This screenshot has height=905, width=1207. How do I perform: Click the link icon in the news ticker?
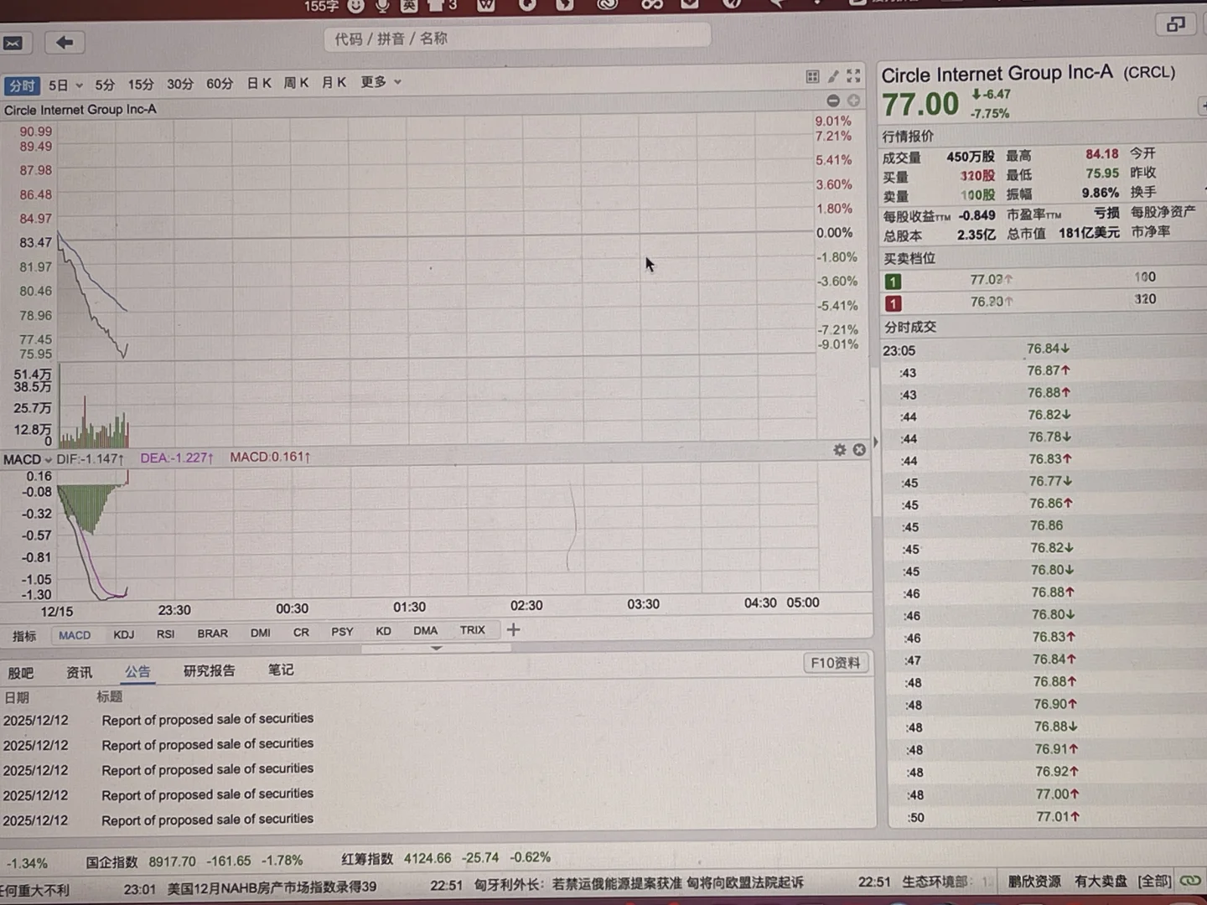1190,881
